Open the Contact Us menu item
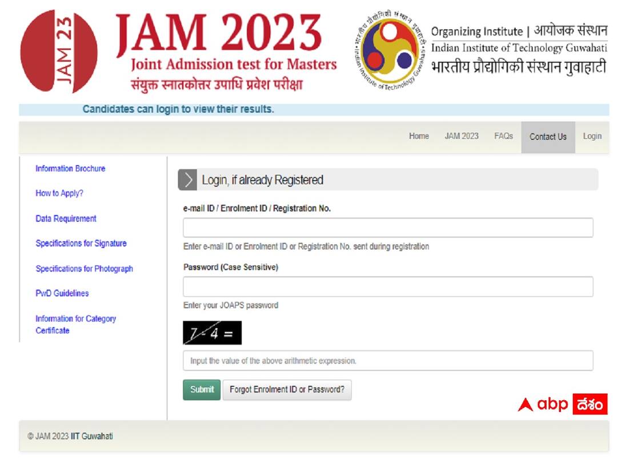The image size is (617, 463). 548,136
